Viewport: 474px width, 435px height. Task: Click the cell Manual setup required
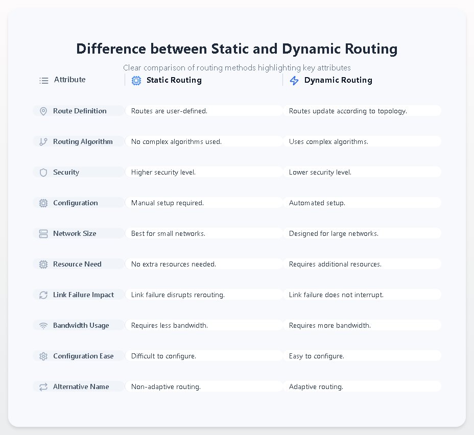pos(204,203)
